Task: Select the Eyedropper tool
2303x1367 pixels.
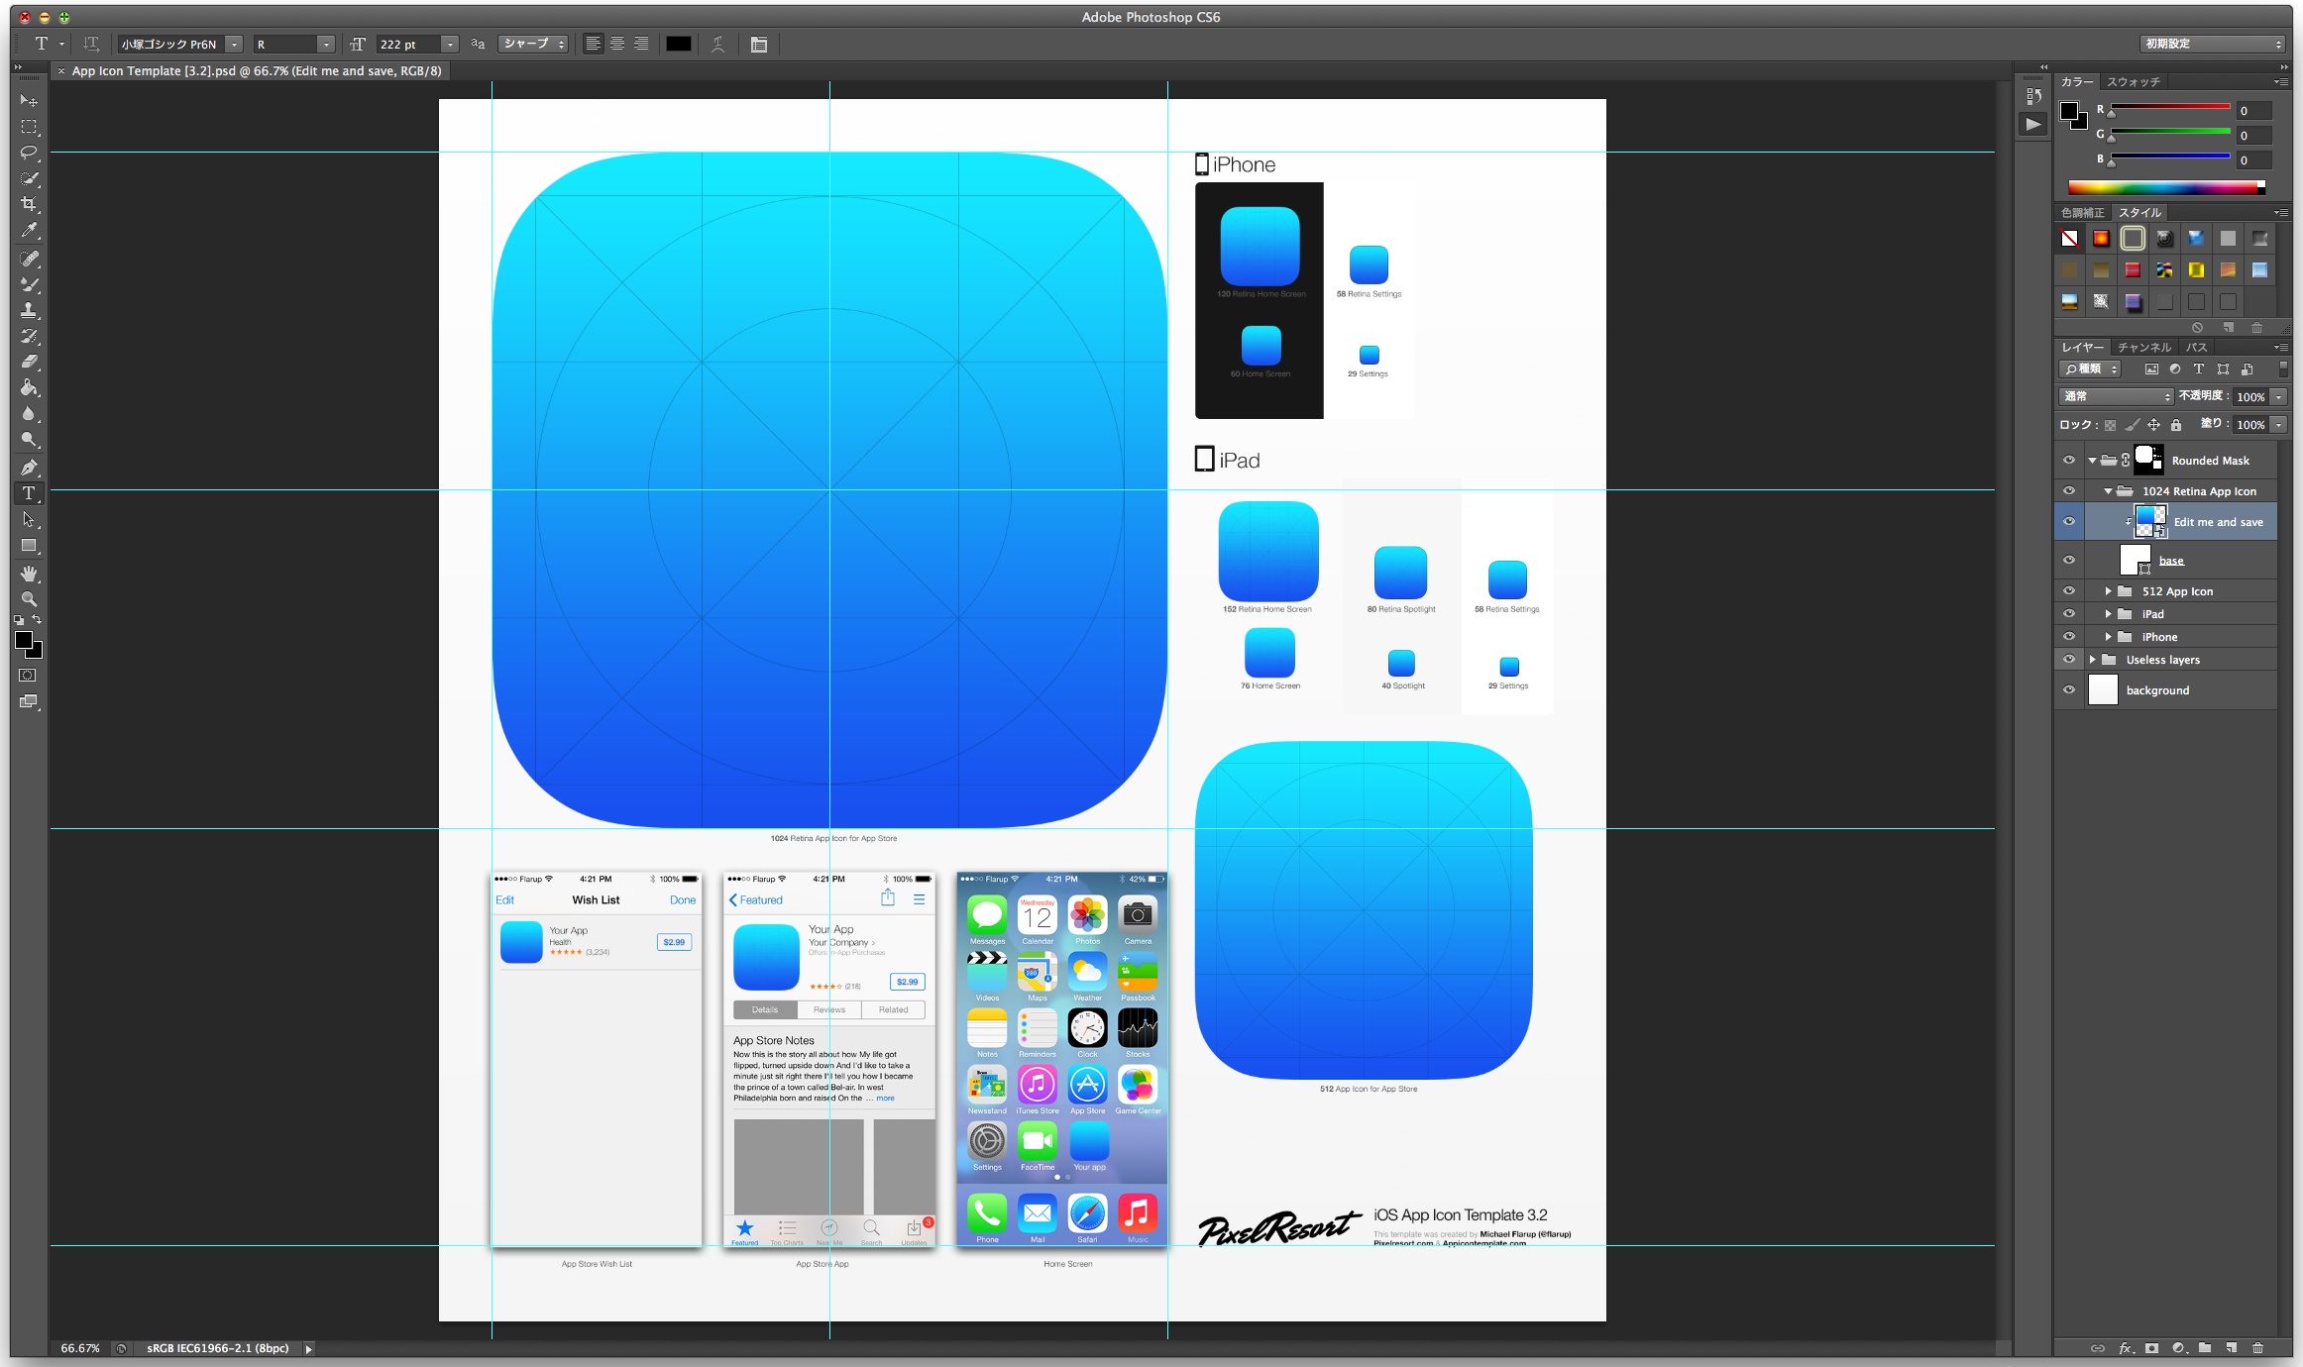Action: [x=29, y=230]
